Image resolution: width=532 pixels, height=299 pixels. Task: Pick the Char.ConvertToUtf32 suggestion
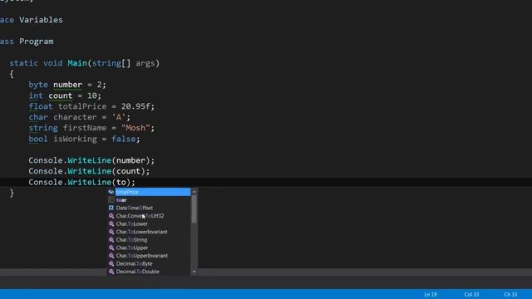[x=140, y=216]
